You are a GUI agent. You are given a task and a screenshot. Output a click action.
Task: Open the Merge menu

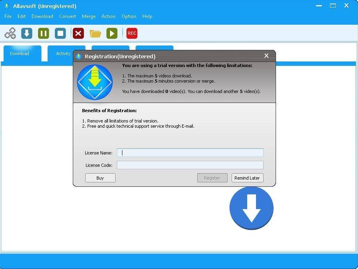(88, 16)
